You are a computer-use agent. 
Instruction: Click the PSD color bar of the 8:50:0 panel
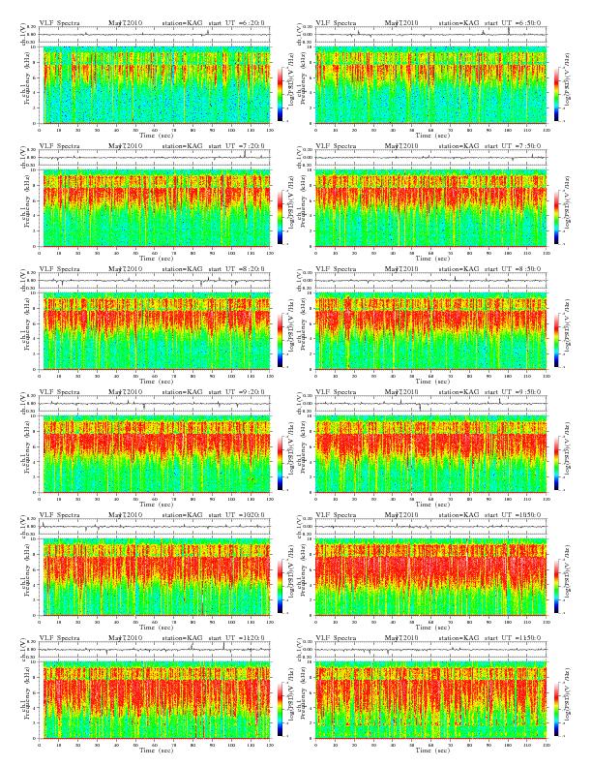[x=557, y=341]
